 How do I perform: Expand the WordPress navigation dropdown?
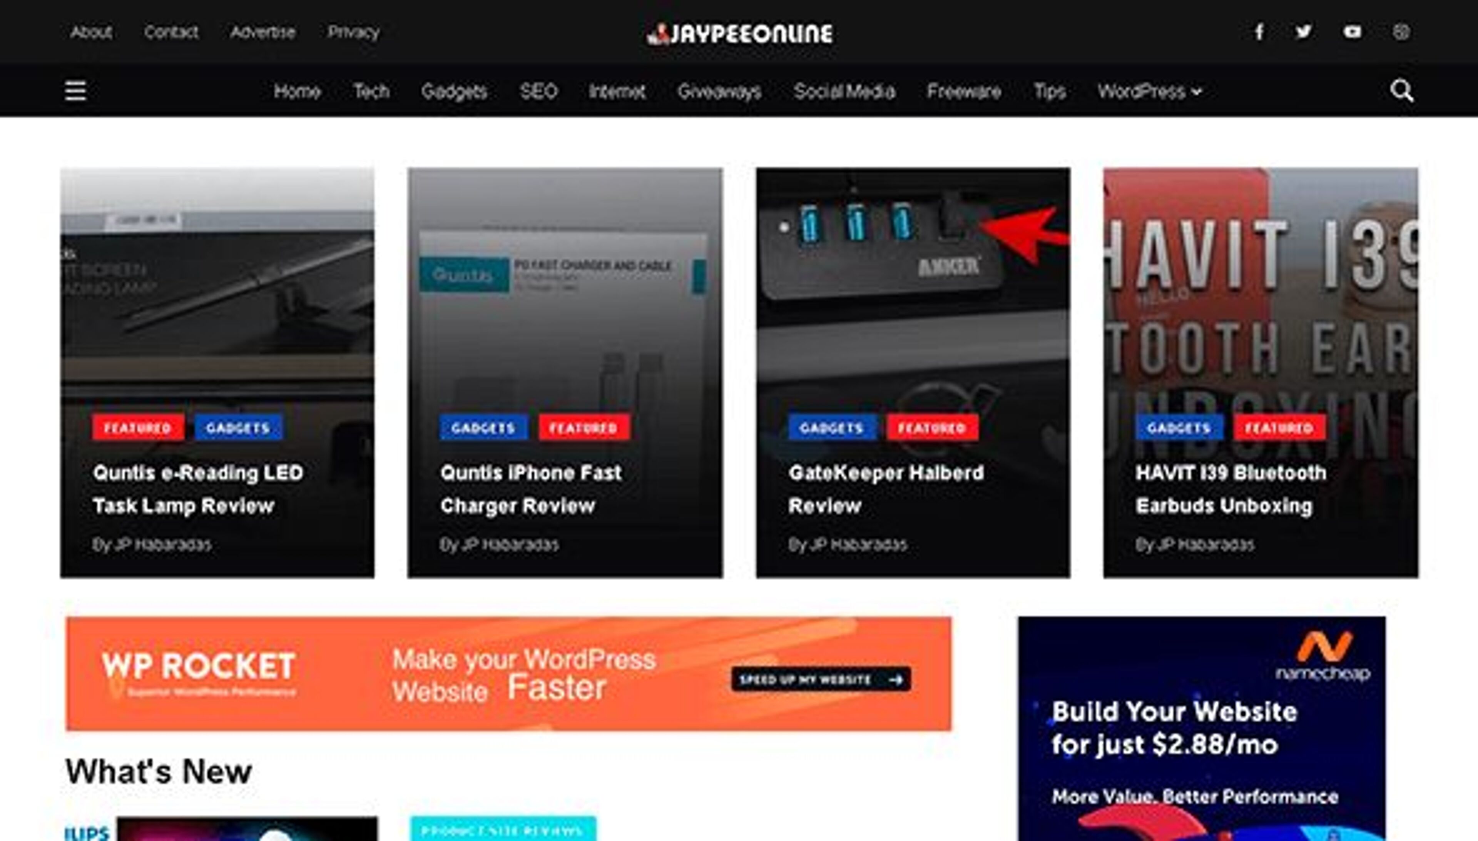[x=1147, y=91]
